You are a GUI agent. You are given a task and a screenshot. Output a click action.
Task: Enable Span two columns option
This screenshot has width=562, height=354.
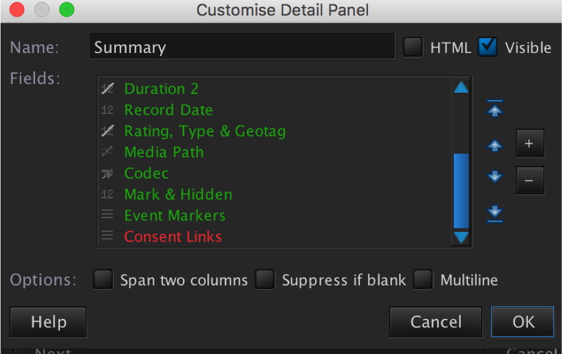tap(104, 280)
